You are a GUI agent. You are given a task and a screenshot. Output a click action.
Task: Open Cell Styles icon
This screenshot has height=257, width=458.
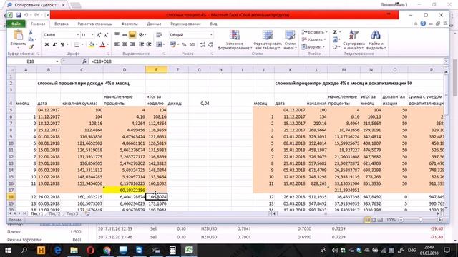pos(290,35)
